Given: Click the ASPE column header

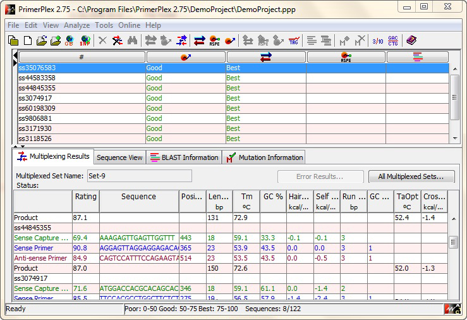Looking at the screenshot, I should click(346, 57).
